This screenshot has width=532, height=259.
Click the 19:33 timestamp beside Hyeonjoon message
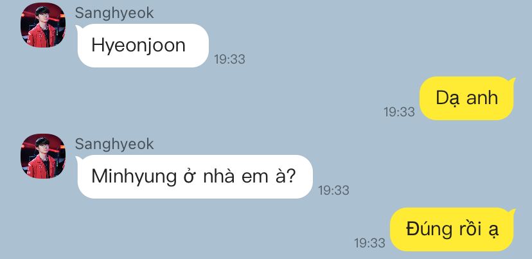(x=229, y=59)
